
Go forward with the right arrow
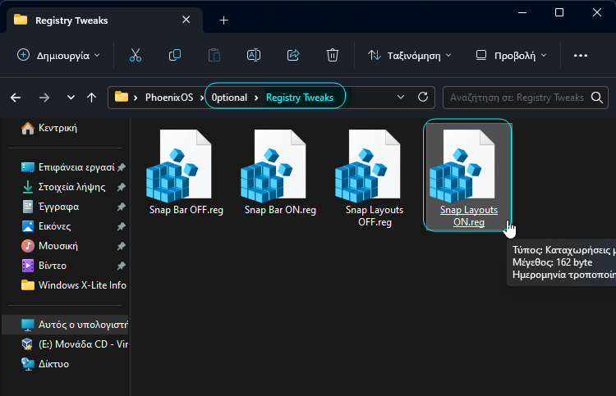coord(44,98)
